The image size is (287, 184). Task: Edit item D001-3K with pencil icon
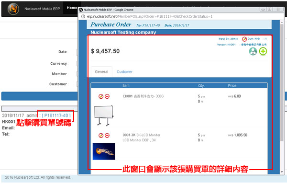click(101, 136)
